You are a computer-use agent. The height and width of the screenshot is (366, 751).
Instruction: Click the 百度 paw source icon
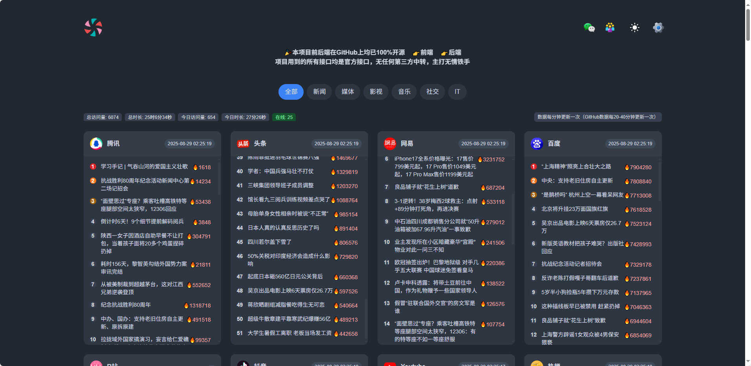point(536,143)
